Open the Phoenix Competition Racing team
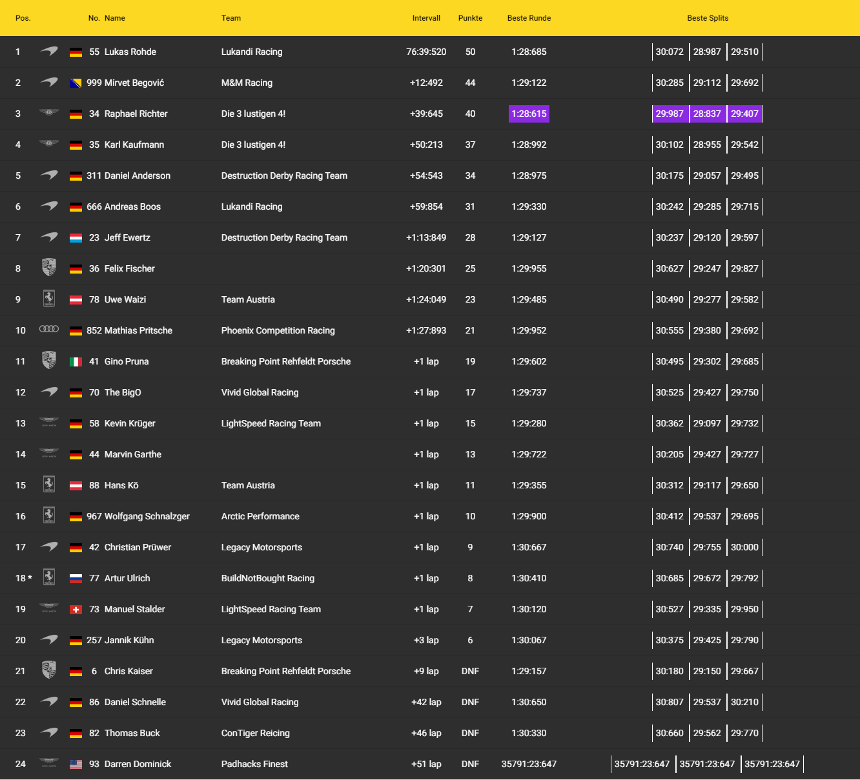The image size is (860, 780). click(x=278, y=330)
